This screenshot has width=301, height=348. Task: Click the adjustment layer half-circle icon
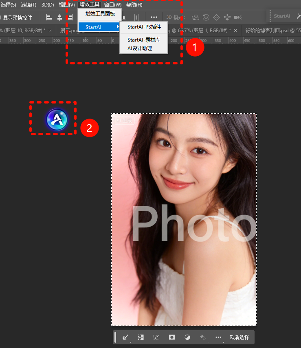click(187, 337)
